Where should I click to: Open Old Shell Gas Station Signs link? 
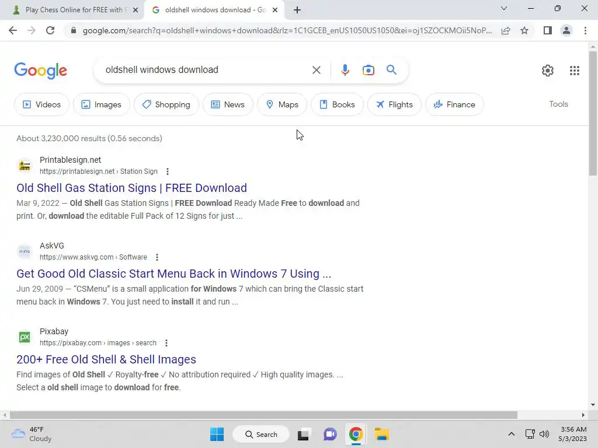pyautogui.click(x=131, y=188)
